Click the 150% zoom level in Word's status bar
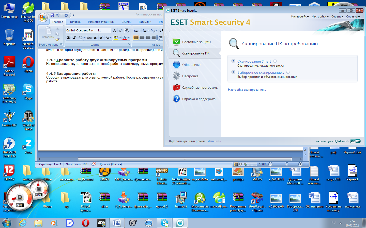Image resolution: width=366 pixels, height=228 pixels. 263,164
